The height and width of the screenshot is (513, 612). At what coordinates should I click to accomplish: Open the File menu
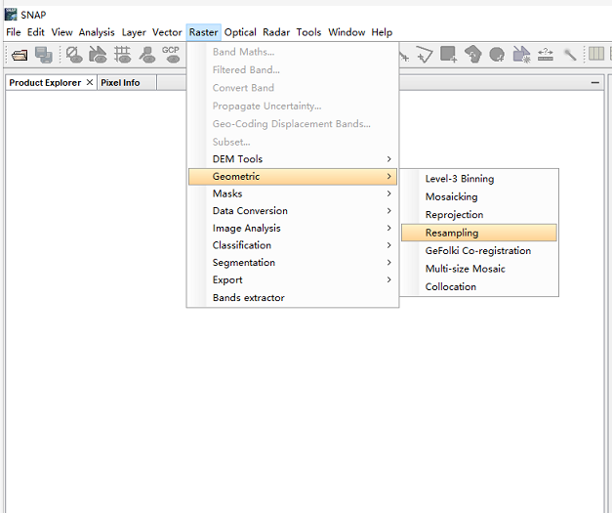tap(14, 32)
